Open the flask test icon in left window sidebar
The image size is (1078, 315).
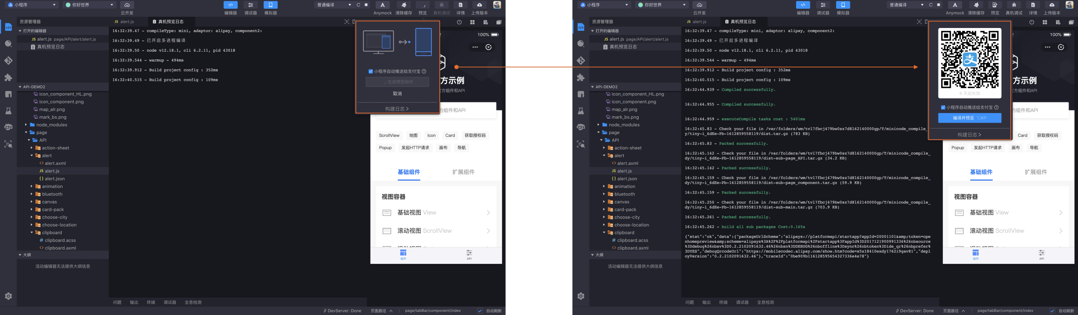coord(8,111)
